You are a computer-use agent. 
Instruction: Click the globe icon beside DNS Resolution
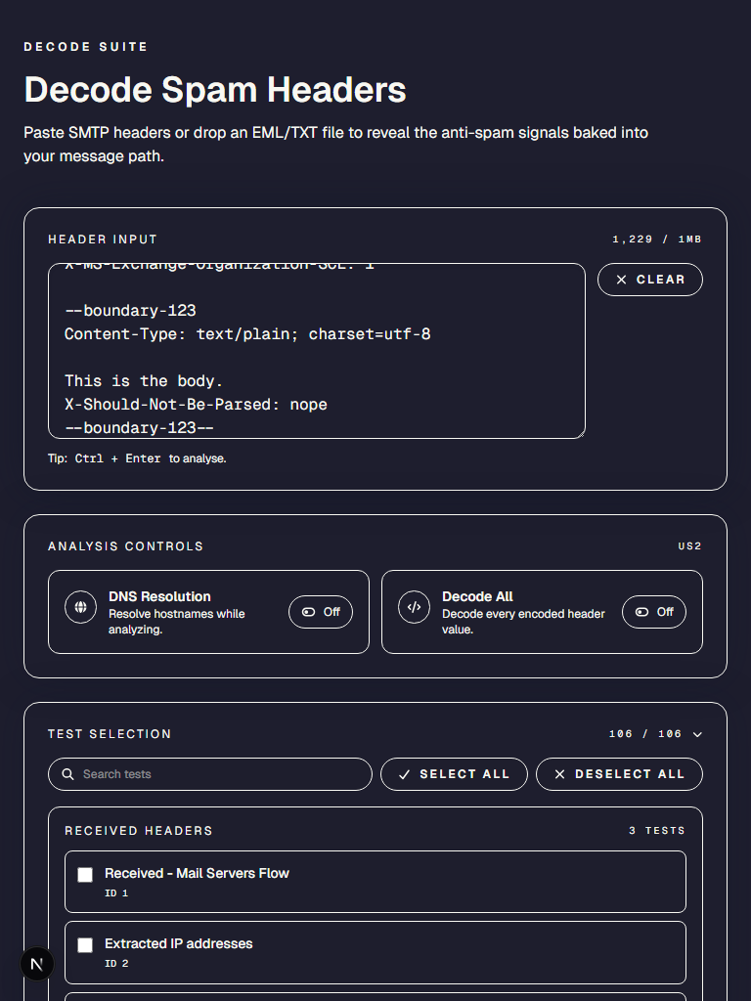(80, 607)
